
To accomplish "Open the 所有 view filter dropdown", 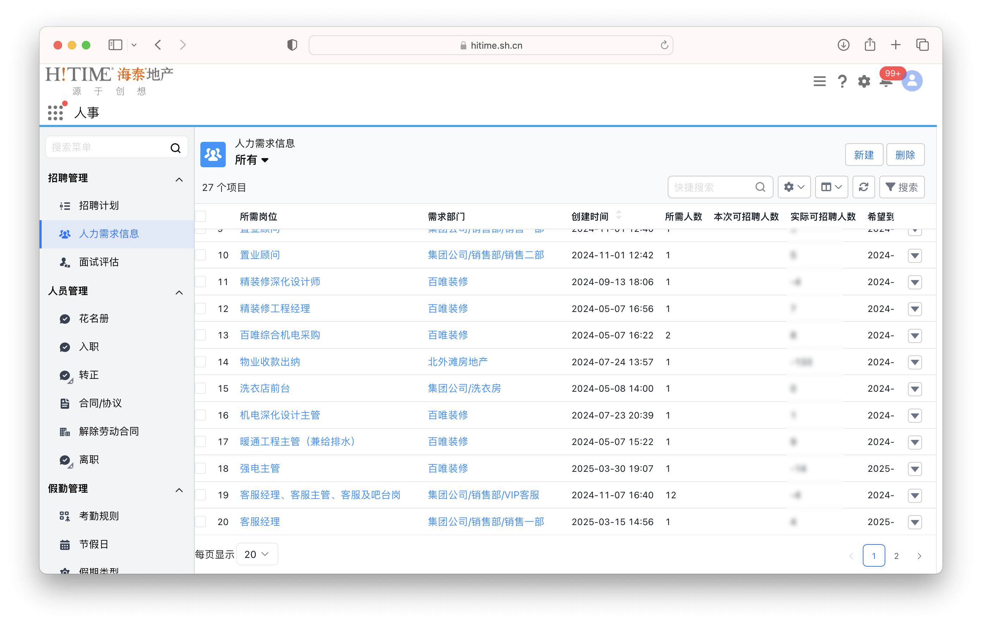I will click(x=251, y=160).
